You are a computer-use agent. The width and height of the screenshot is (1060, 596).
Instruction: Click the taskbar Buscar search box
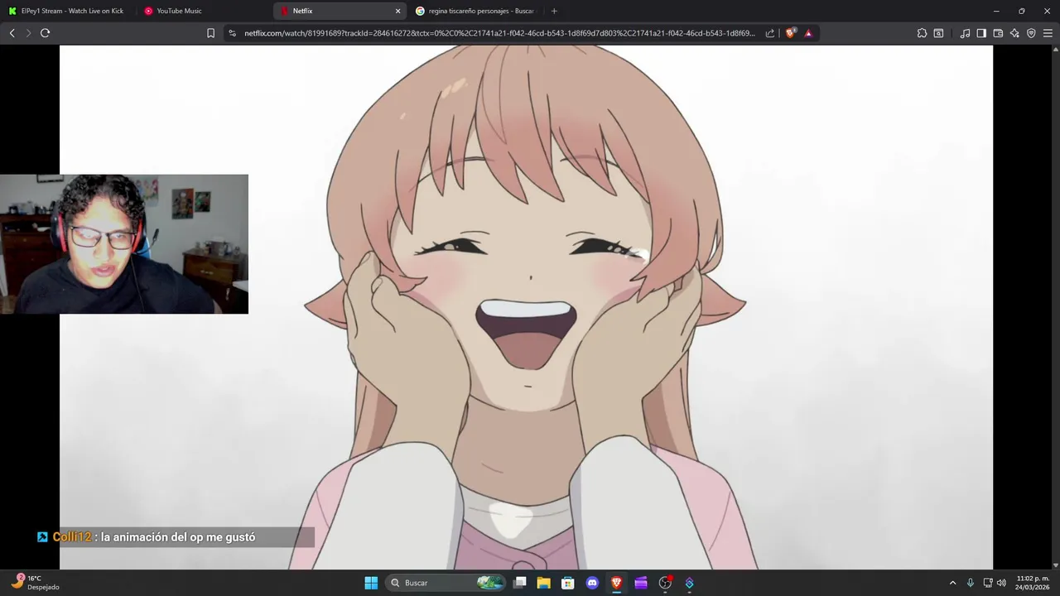[446, 583]
